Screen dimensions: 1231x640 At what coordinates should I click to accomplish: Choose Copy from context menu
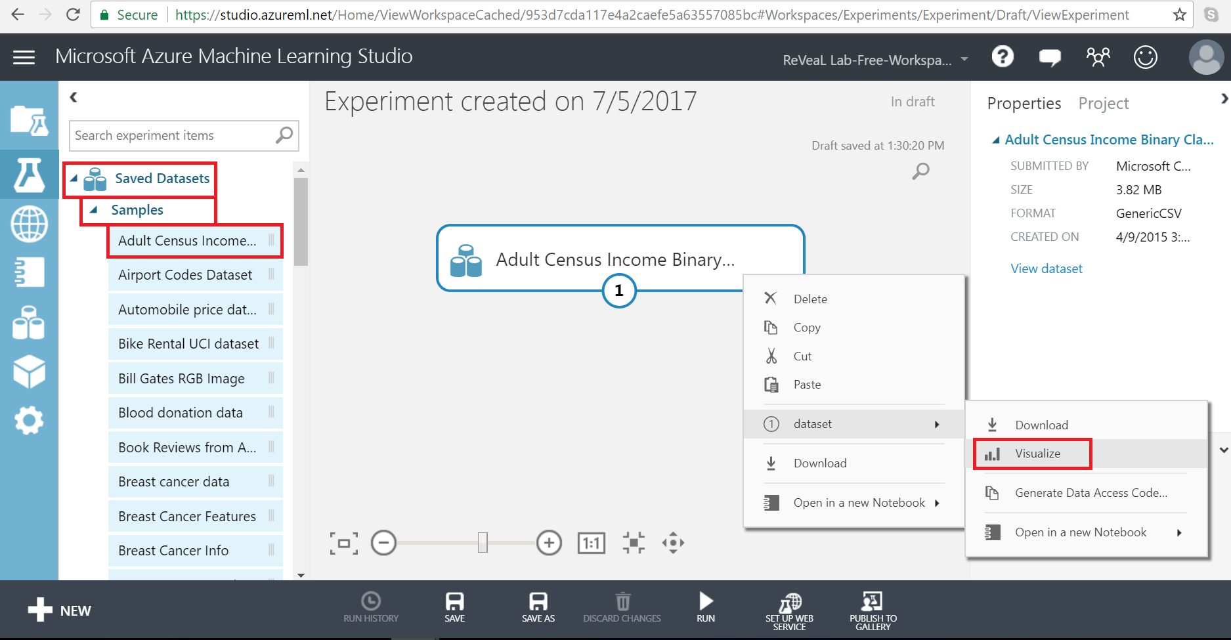point(853,328)
